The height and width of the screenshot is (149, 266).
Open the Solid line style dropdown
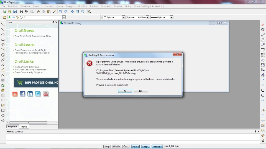click(x=148, y=17)
